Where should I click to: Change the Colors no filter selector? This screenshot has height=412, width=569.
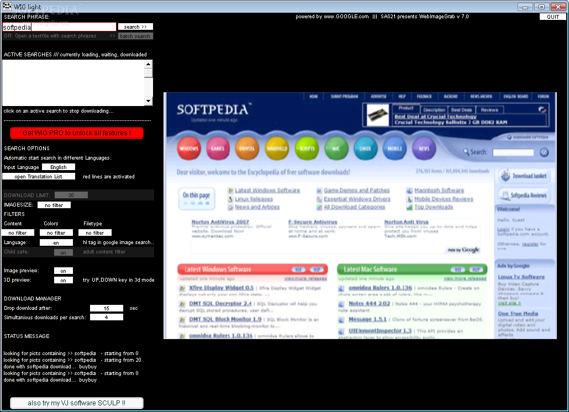(56, 233)
